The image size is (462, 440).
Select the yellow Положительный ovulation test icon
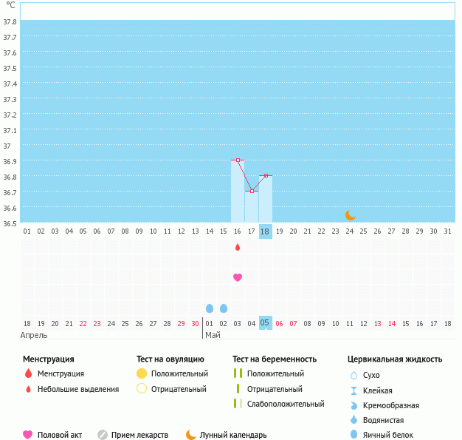click(x=142, y=374)
